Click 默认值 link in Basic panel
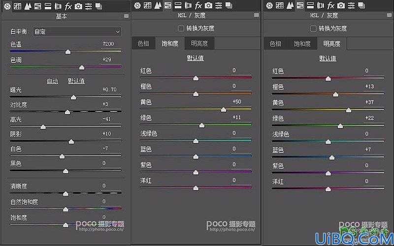This screenshot has width=394, height=246. coord(76,81)
